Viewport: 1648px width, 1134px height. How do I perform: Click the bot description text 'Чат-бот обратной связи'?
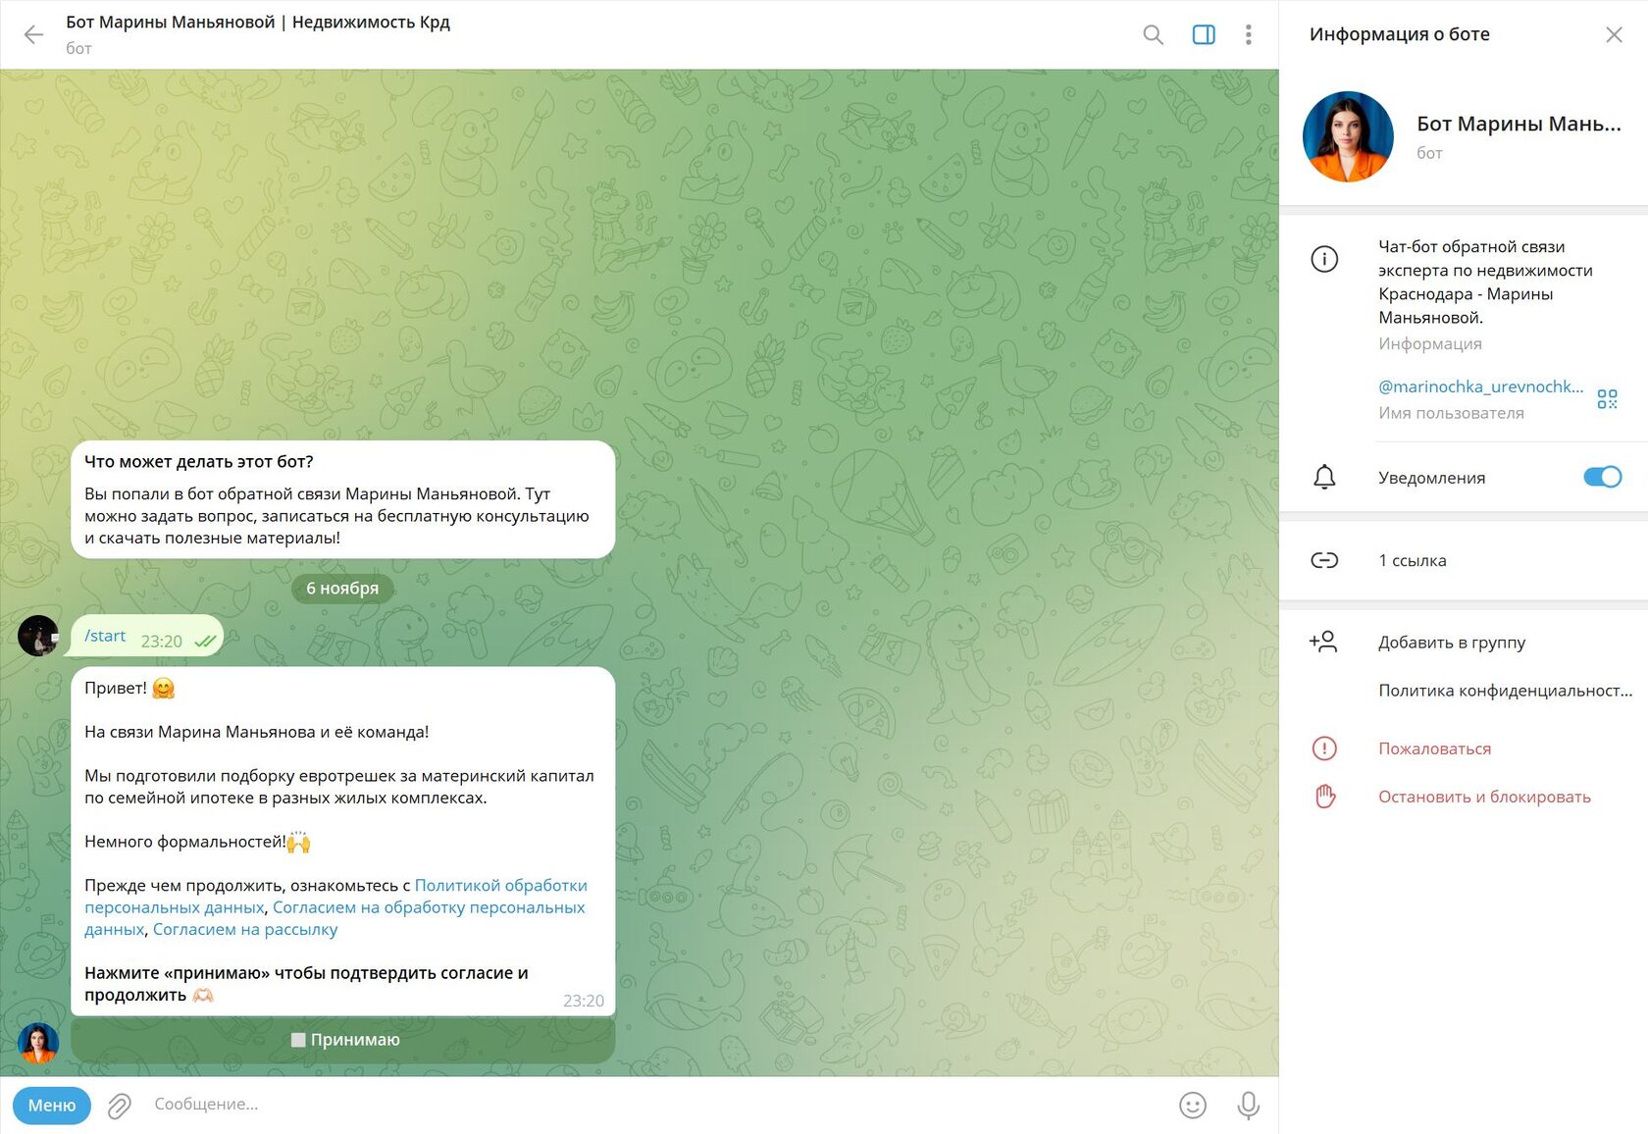(1471, 246)
